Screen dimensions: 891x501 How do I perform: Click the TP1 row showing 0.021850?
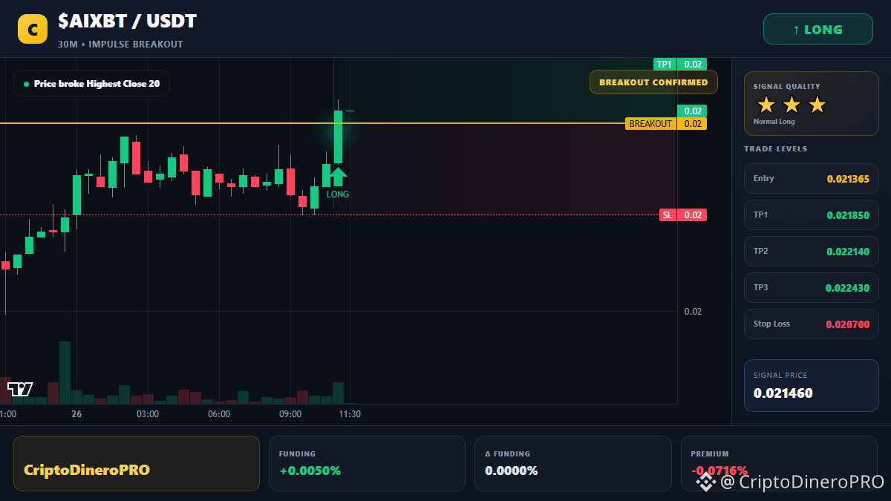[812, 215]
